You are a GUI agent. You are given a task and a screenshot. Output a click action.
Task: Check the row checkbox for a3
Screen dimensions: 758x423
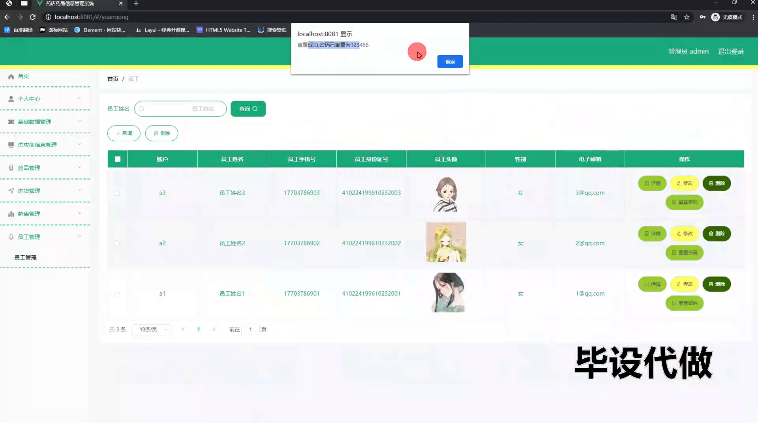(x=117, y=193)
